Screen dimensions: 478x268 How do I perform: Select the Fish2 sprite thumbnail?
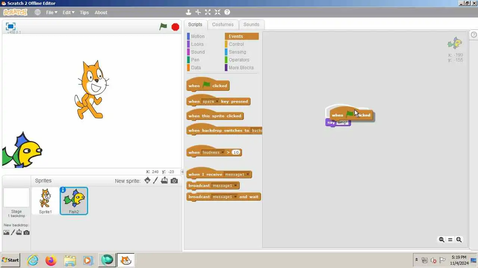click(74, 201)
